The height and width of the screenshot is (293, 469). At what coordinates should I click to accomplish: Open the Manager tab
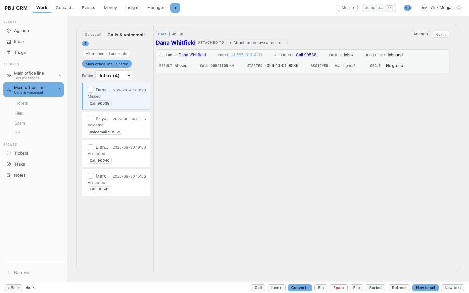(156, 8)
